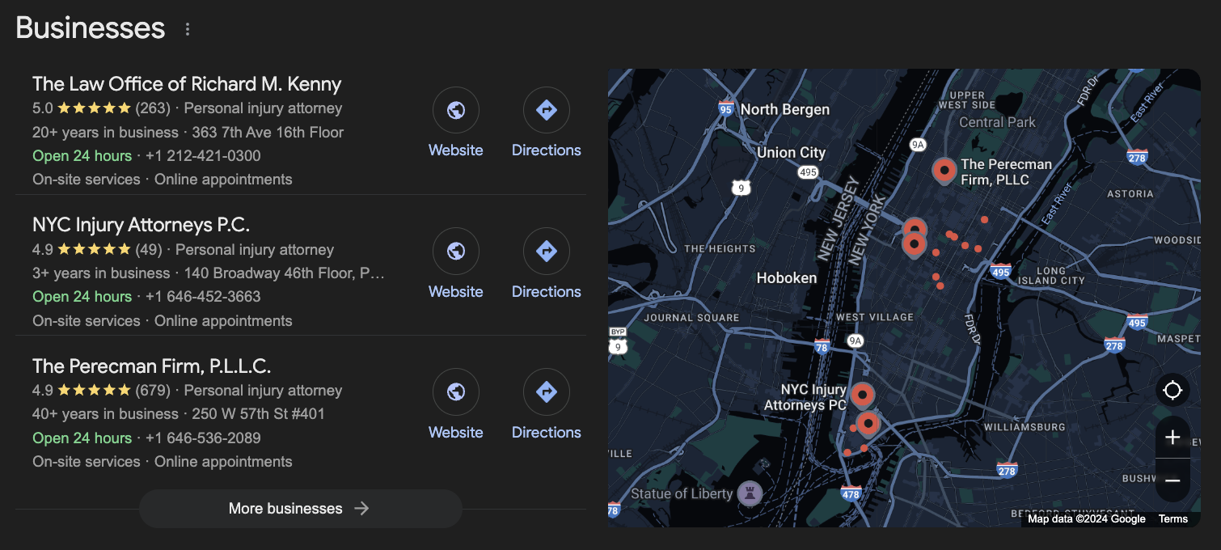Click the More businesses arrow icon
This screenshot has width=1221, height=550.
tap(362, 509)
